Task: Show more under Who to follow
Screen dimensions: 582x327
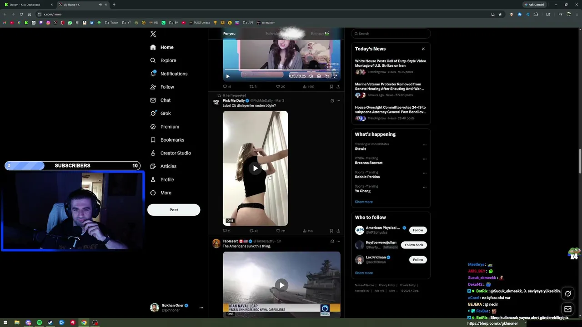Action: coord(364,273)
